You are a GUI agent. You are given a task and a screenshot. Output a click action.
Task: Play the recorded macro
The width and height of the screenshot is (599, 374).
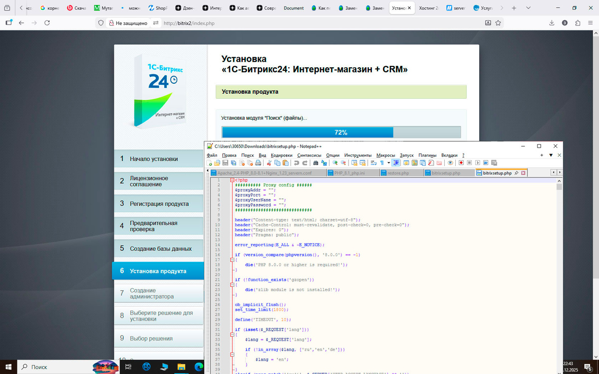tap(478, 163)
